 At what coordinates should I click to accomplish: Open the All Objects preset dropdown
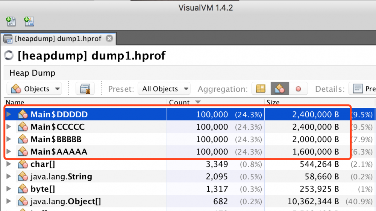(164, 89)
